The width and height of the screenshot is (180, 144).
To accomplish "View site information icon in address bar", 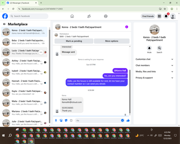I will [19, 9].
